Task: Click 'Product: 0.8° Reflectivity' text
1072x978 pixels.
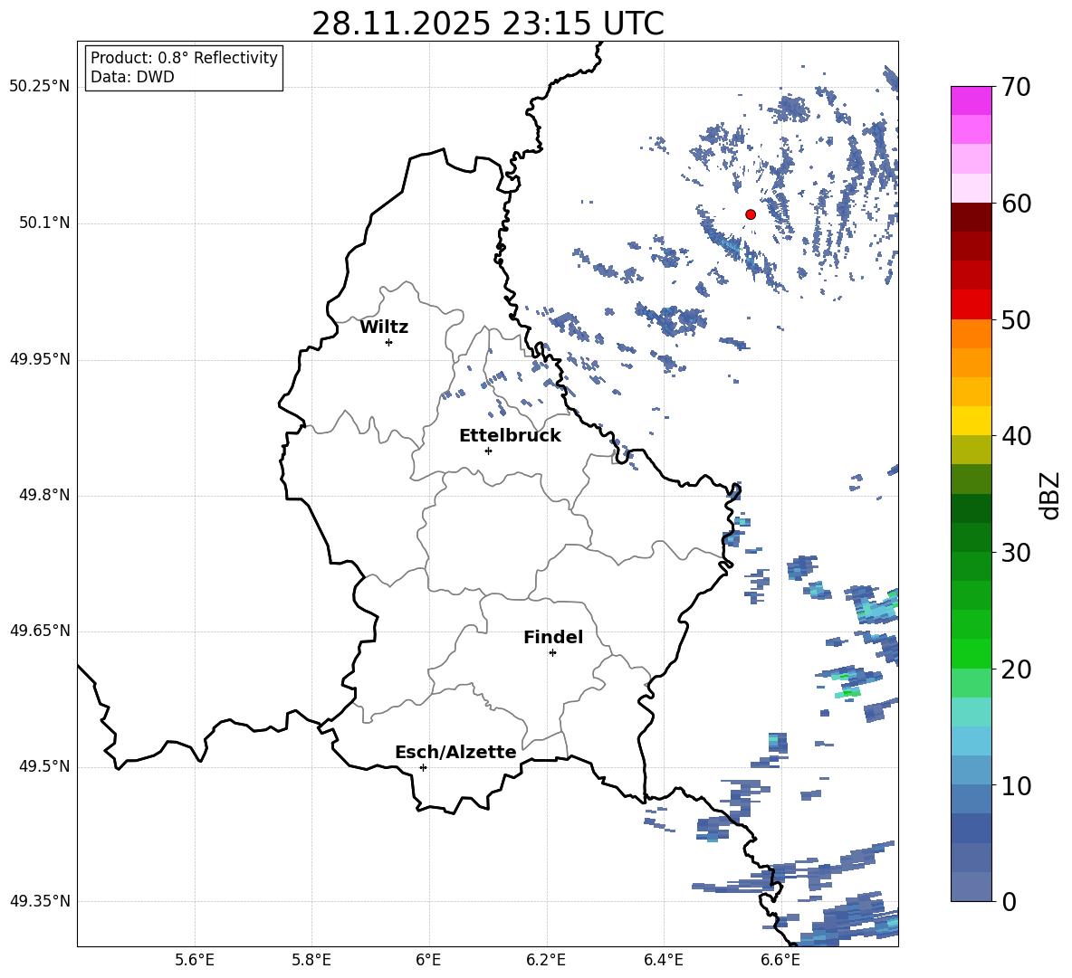Action: coord(184,58)
